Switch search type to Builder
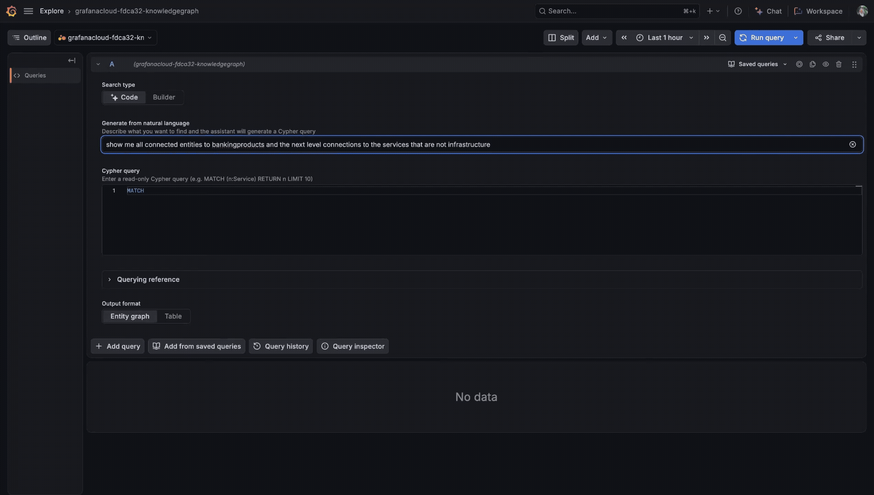Image resolution: width=874 pixels, height=495 pixels. point(164,97)
